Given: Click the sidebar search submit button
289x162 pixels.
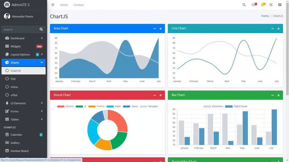Looking at the screenshot, I should click(41, 29).
